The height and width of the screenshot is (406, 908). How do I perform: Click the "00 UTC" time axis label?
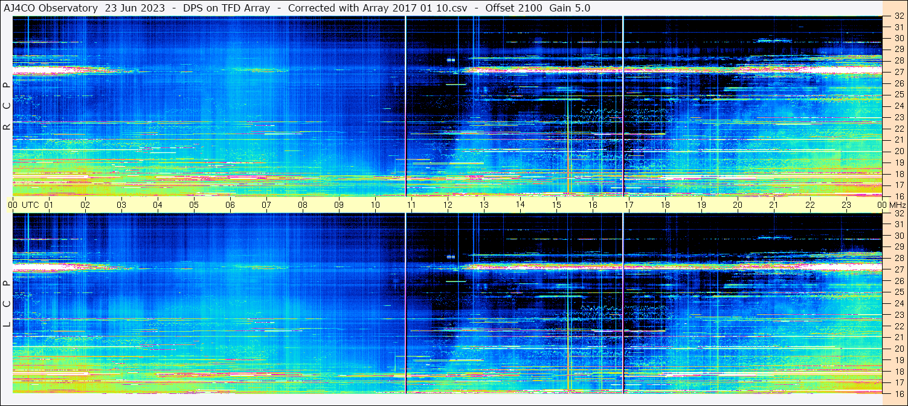(x=24, y=205)
